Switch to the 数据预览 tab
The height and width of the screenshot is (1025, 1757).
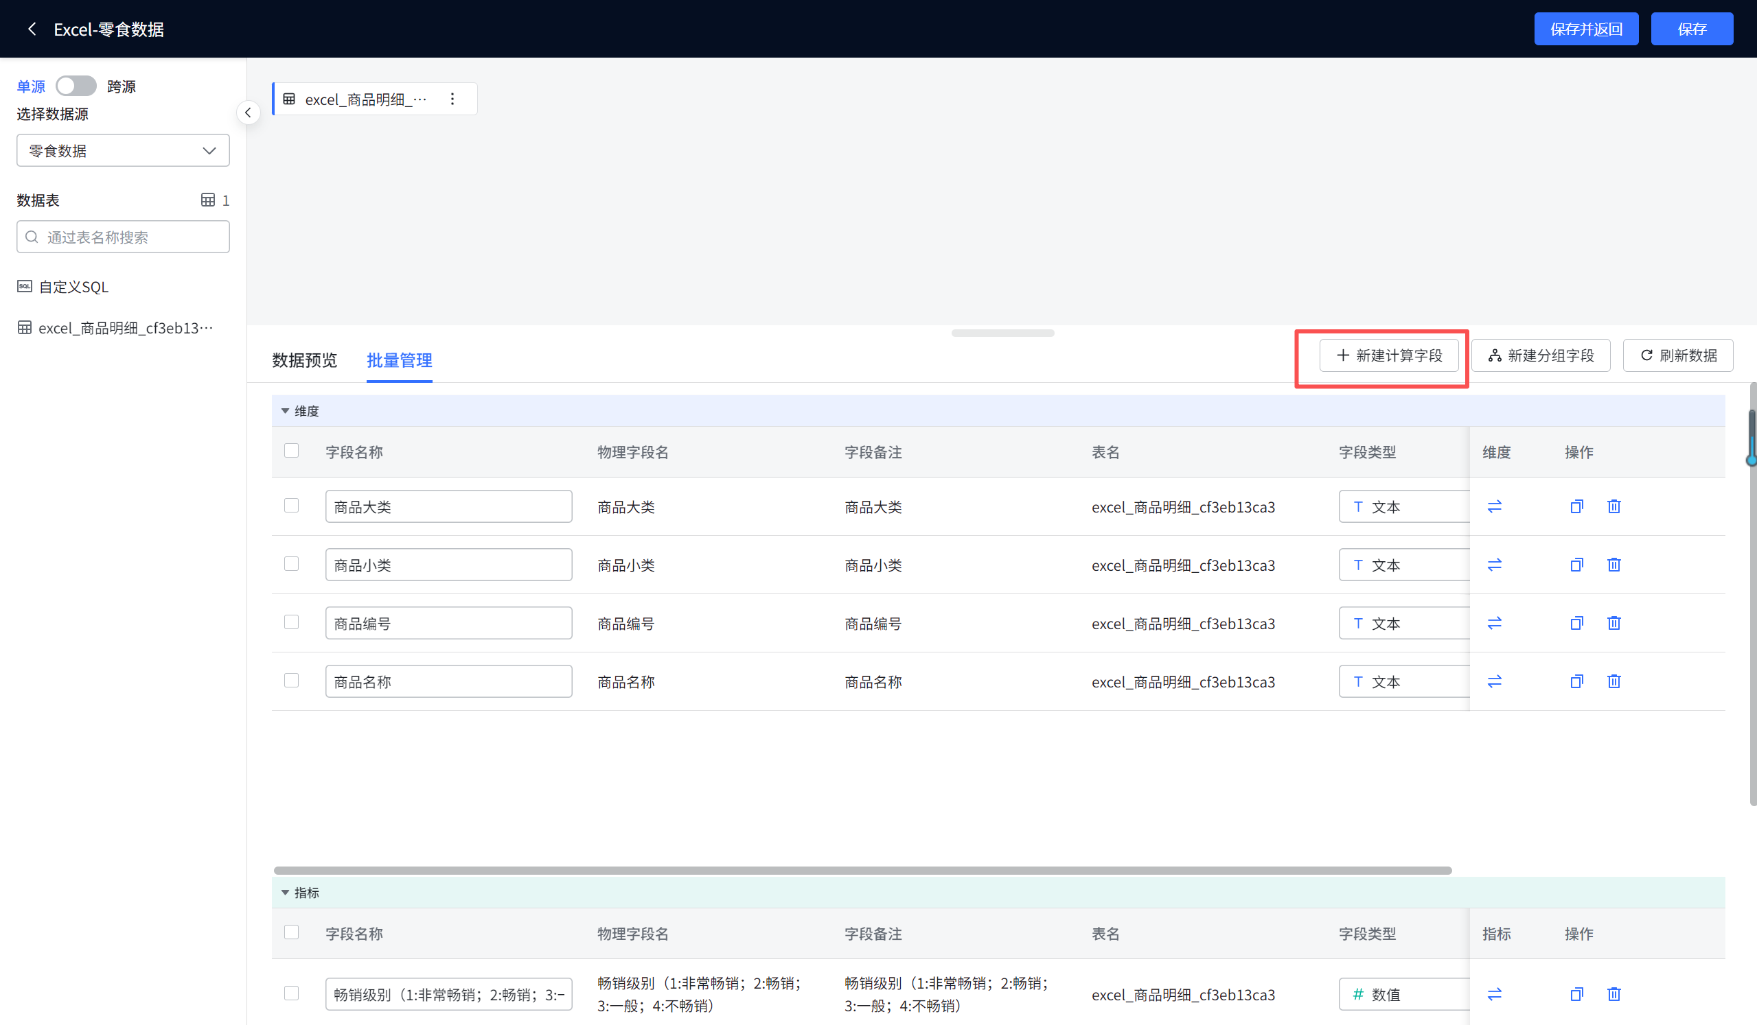tap(304, 360)
